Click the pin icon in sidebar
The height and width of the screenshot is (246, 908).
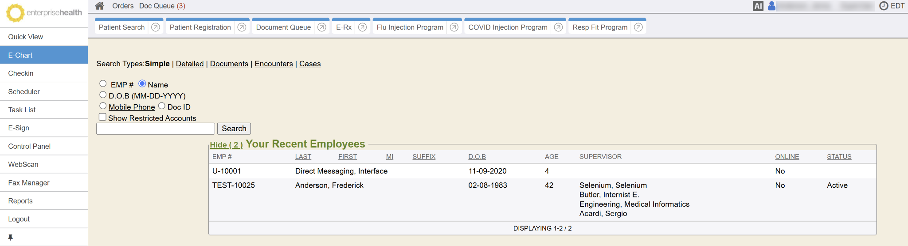[x=11, y=237]
